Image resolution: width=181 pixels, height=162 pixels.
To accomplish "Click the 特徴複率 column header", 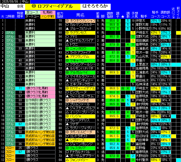I will [x=20, y=15].
